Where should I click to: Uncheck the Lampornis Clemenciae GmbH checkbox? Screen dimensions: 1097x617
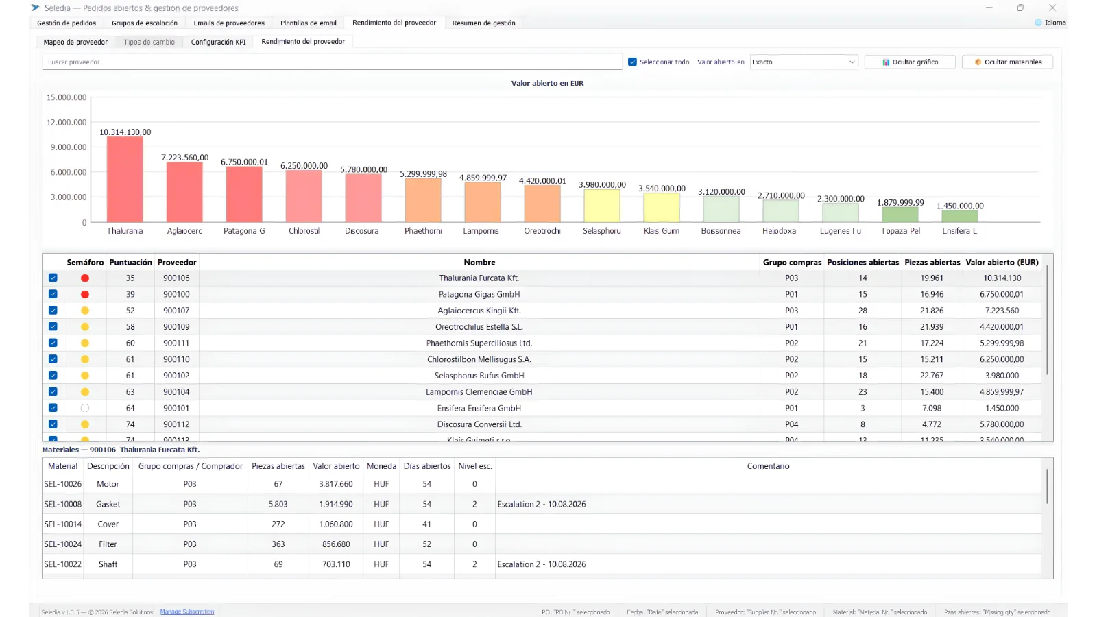(53, 391)
